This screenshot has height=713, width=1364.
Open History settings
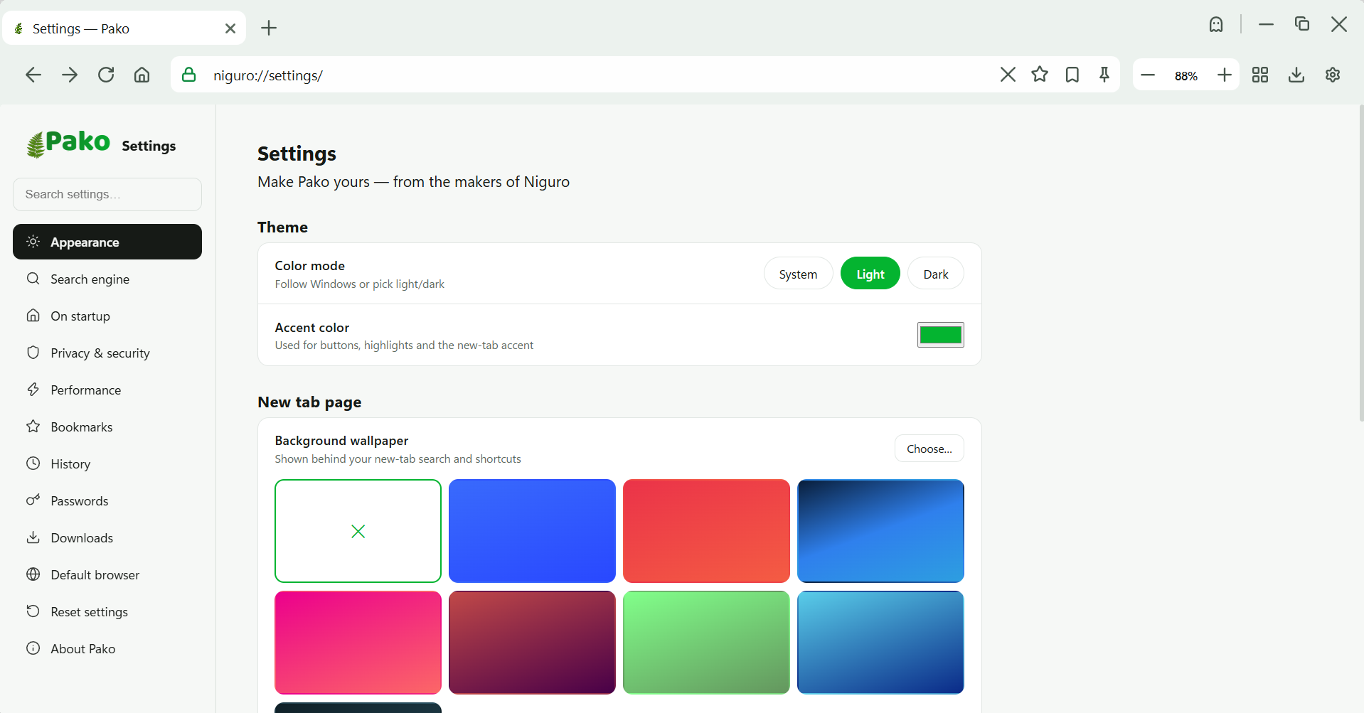(107, 463)
